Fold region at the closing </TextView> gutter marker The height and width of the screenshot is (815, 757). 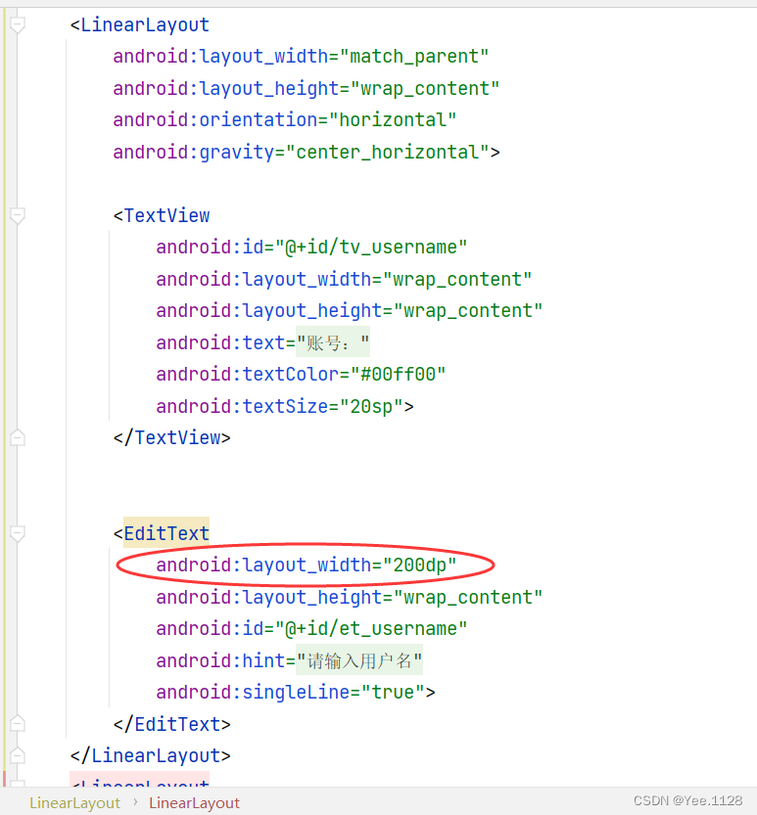point(18,437)
